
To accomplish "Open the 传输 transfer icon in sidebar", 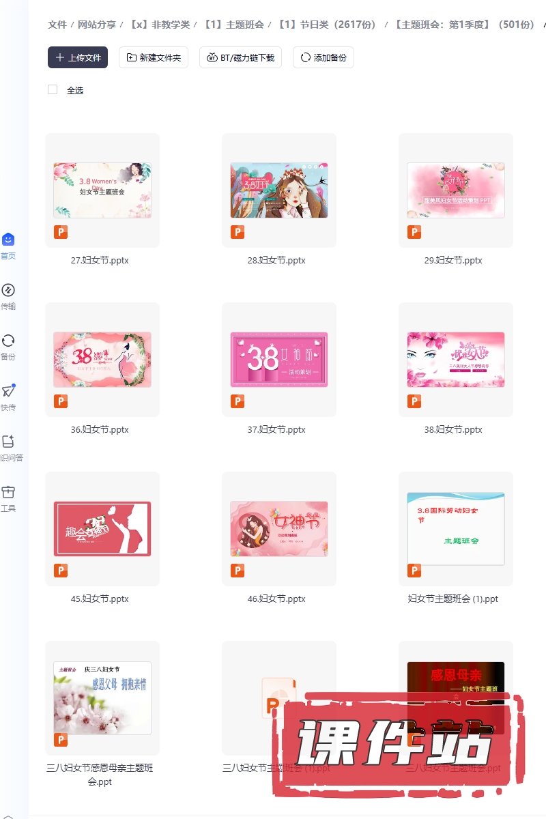I will coord(8,290).
